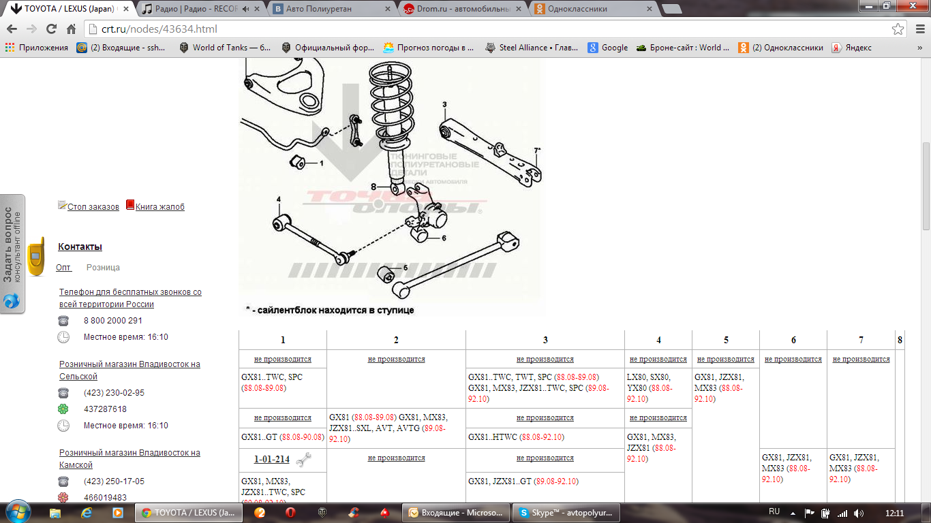Go back with the browser Back arrow

point(12,29)
